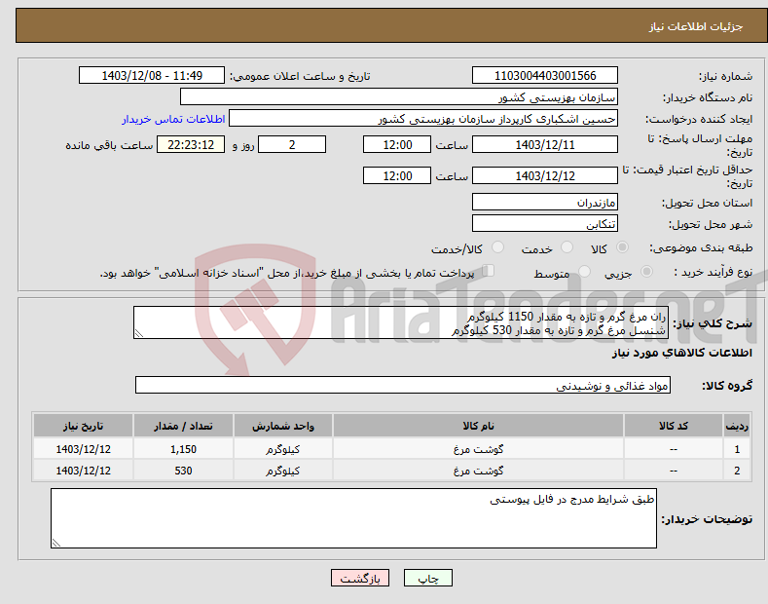Image resolution: width=768 pixels, height=604 pixels.
Task: Click the date 1403/12/12 in row 2
Action: click(84, 471)
